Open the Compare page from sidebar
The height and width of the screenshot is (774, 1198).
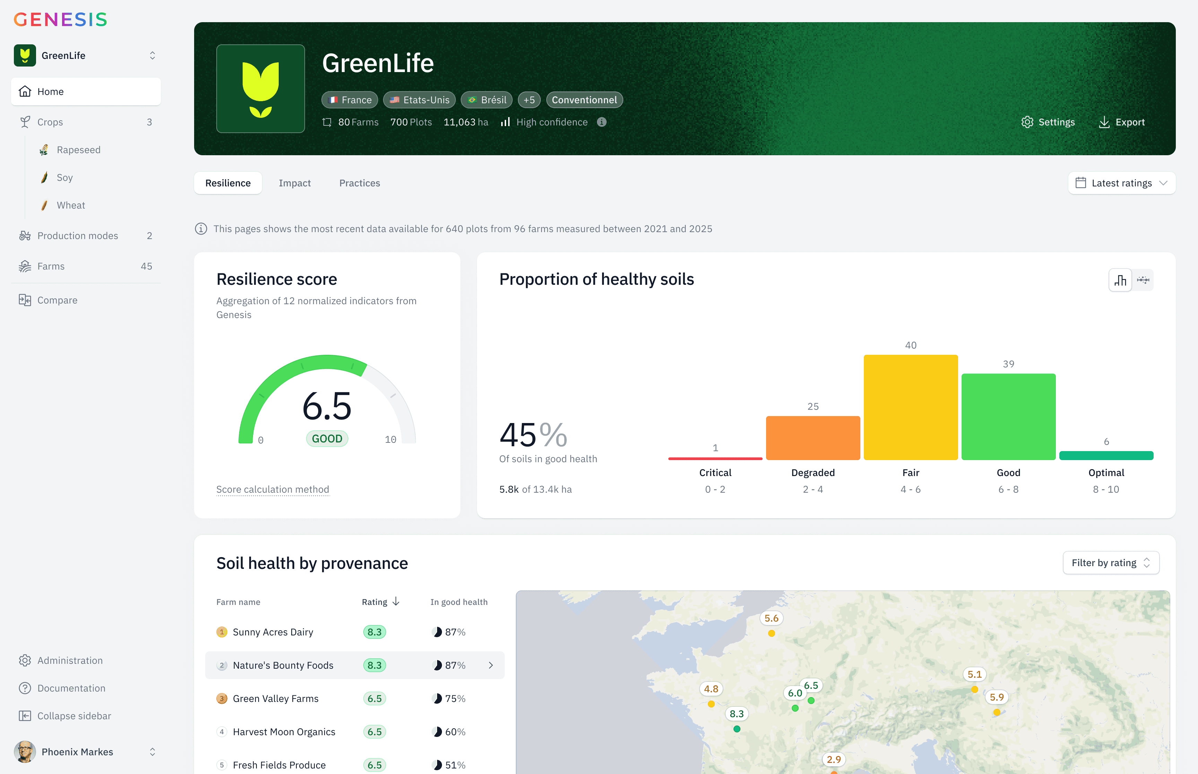pos(57,300)
